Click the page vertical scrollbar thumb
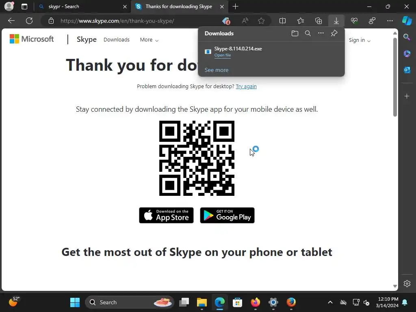 coord(395,77)
